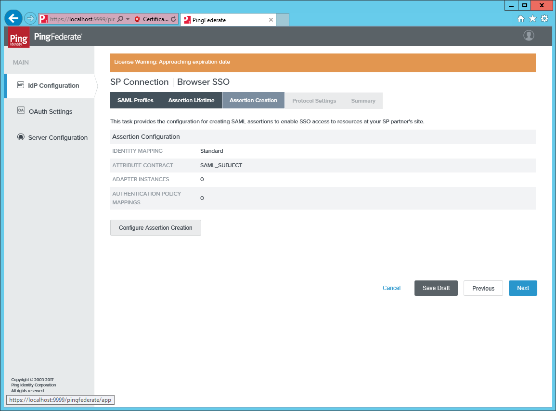The image size is (556, 411).
Task: Click the Ping Identity logo
Action: pyautogui.click(x=19, y=37)
